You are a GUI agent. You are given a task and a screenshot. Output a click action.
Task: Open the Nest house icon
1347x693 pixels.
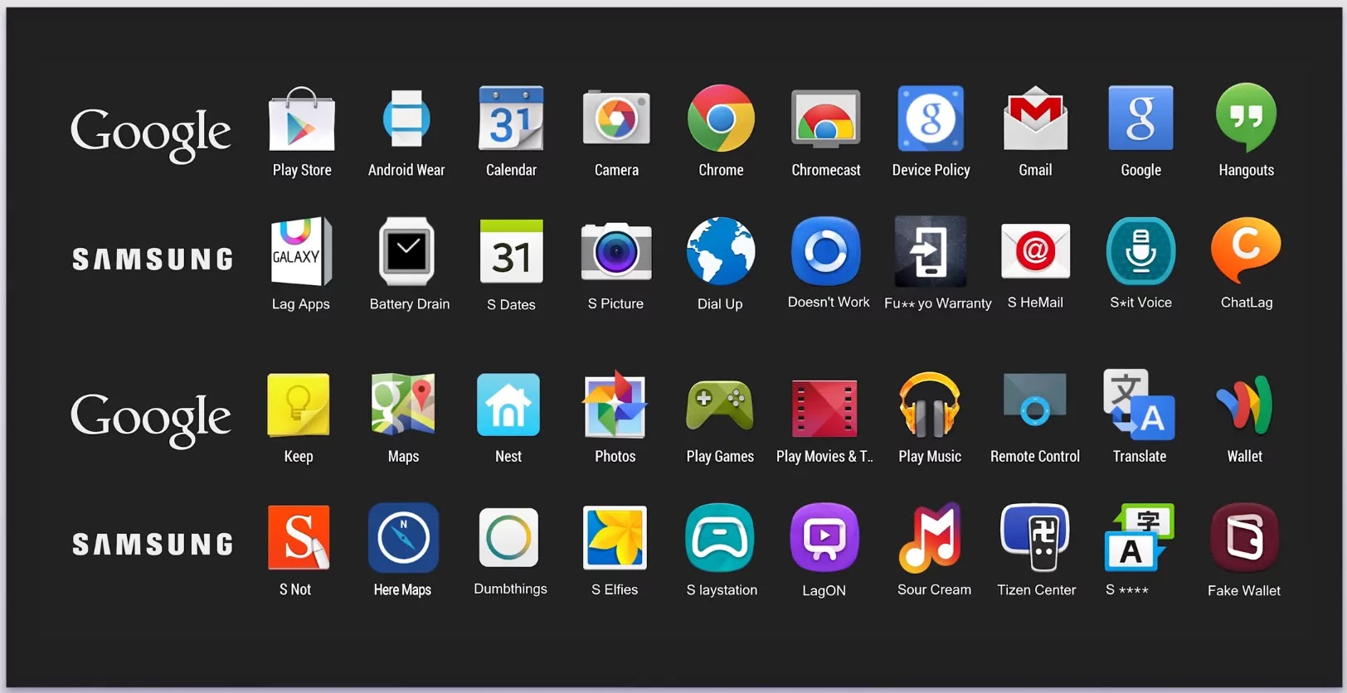[x=508, y=405]
